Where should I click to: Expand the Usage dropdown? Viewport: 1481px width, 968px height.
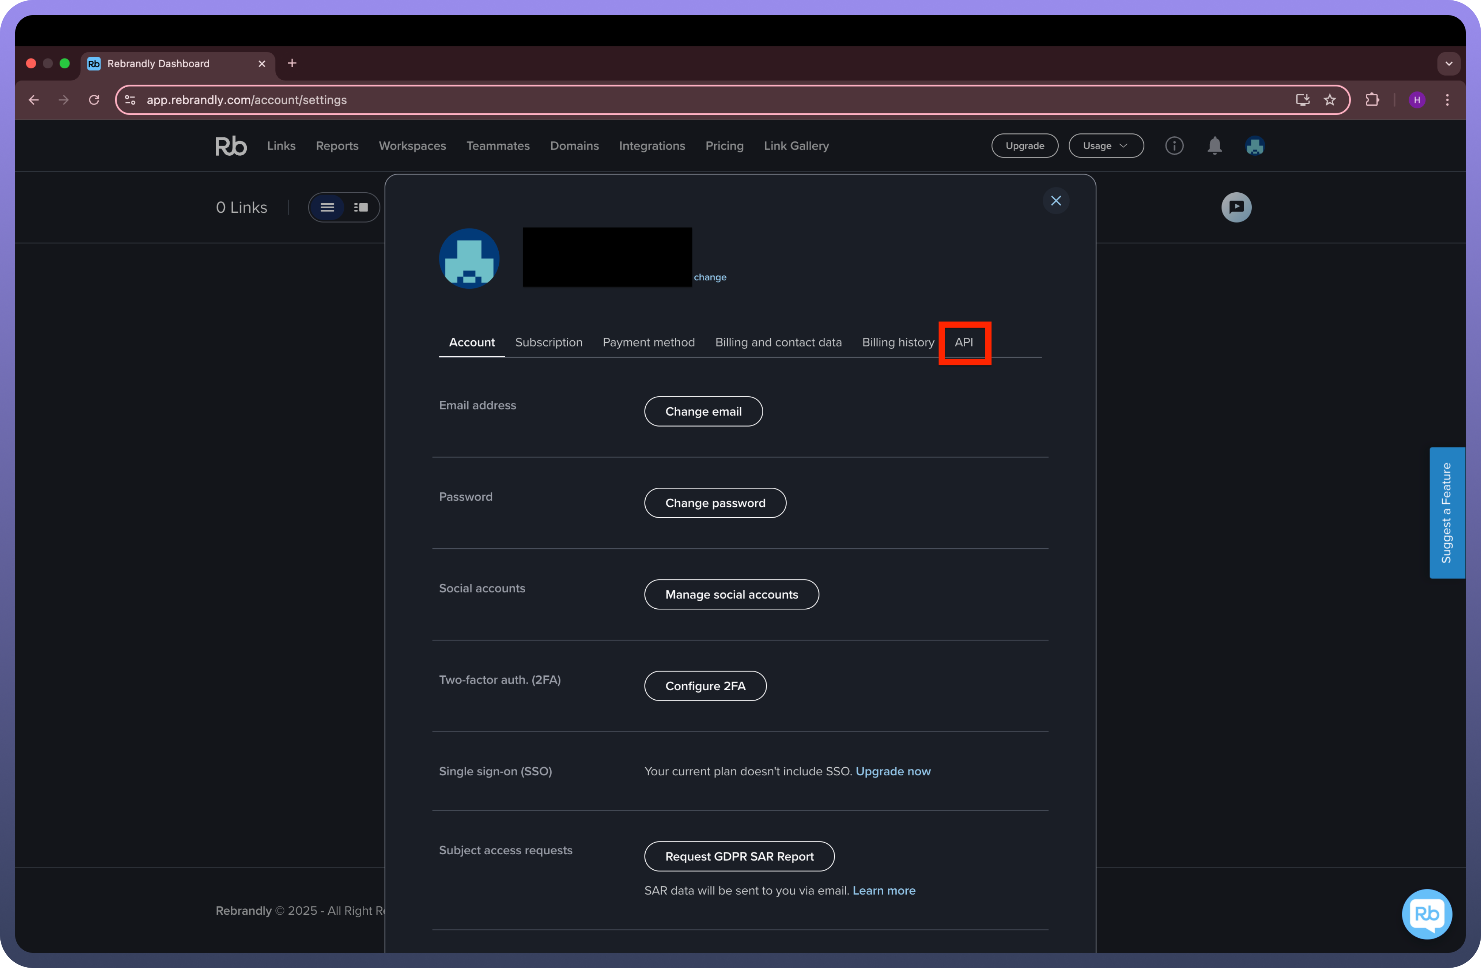pos(1105,145)
